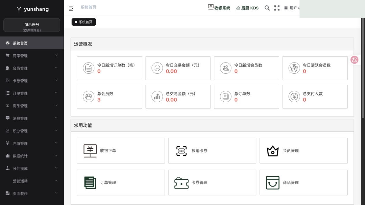Click the 用户中心 grid icon
Viewport: 365px width, 205px height.
tap(286, 8)
